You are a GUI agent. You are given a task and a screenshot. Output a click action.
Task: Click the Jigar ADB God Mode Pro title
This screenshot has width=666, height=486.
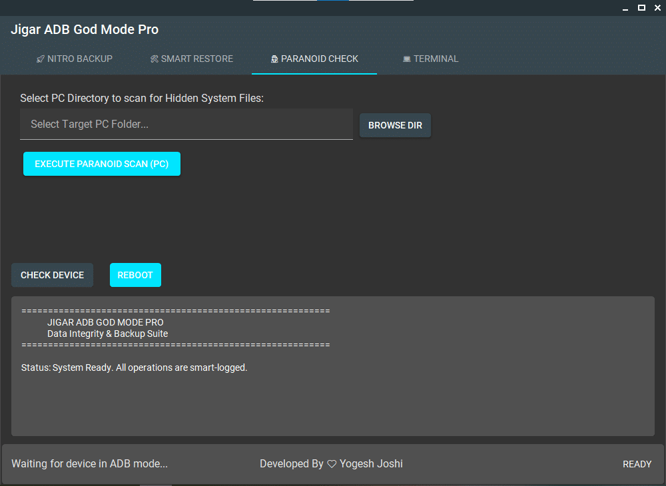pos(85,29)
